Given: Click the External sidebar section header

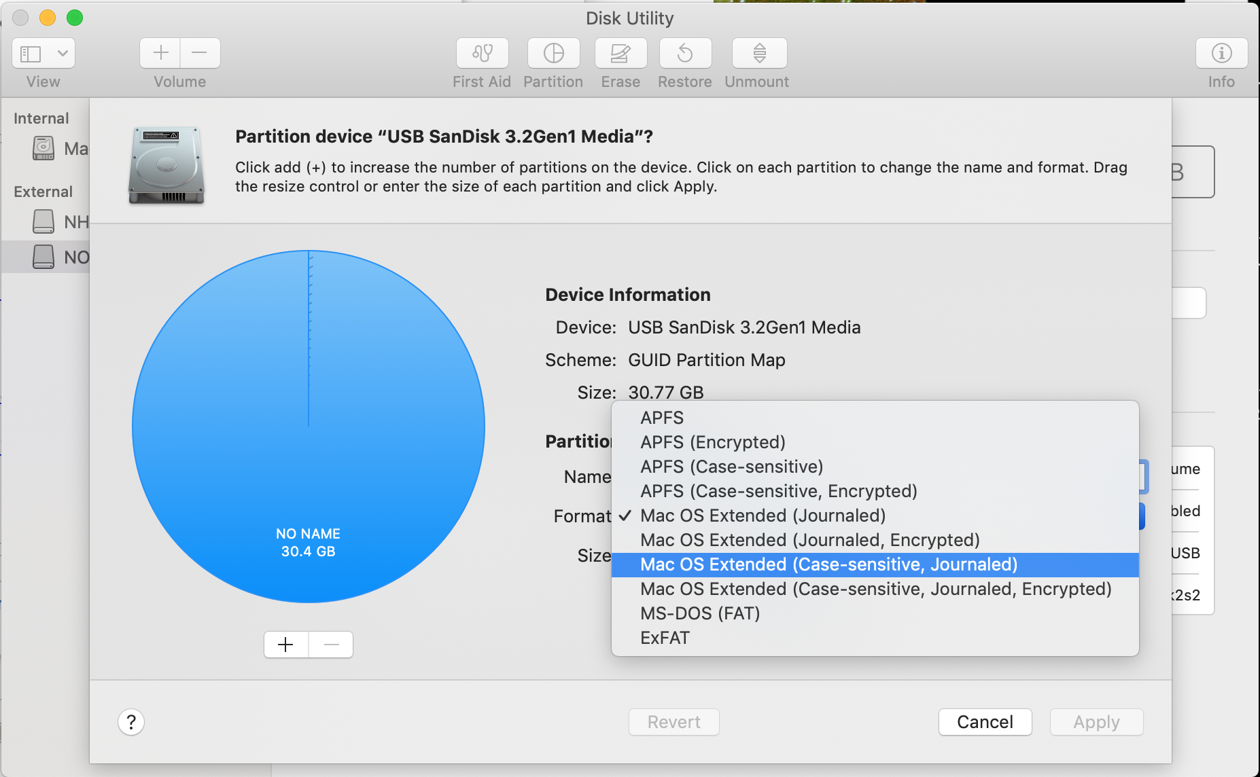Looking at the screenshot, I should pyautogui.click(x=43, y=192).
